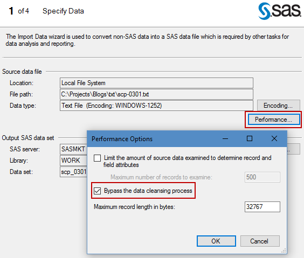Click the Library WORK field

pos(74,161)
